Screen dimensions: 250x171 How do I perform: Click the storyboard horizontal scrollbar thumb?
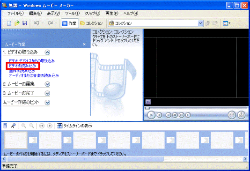[85, 159]
